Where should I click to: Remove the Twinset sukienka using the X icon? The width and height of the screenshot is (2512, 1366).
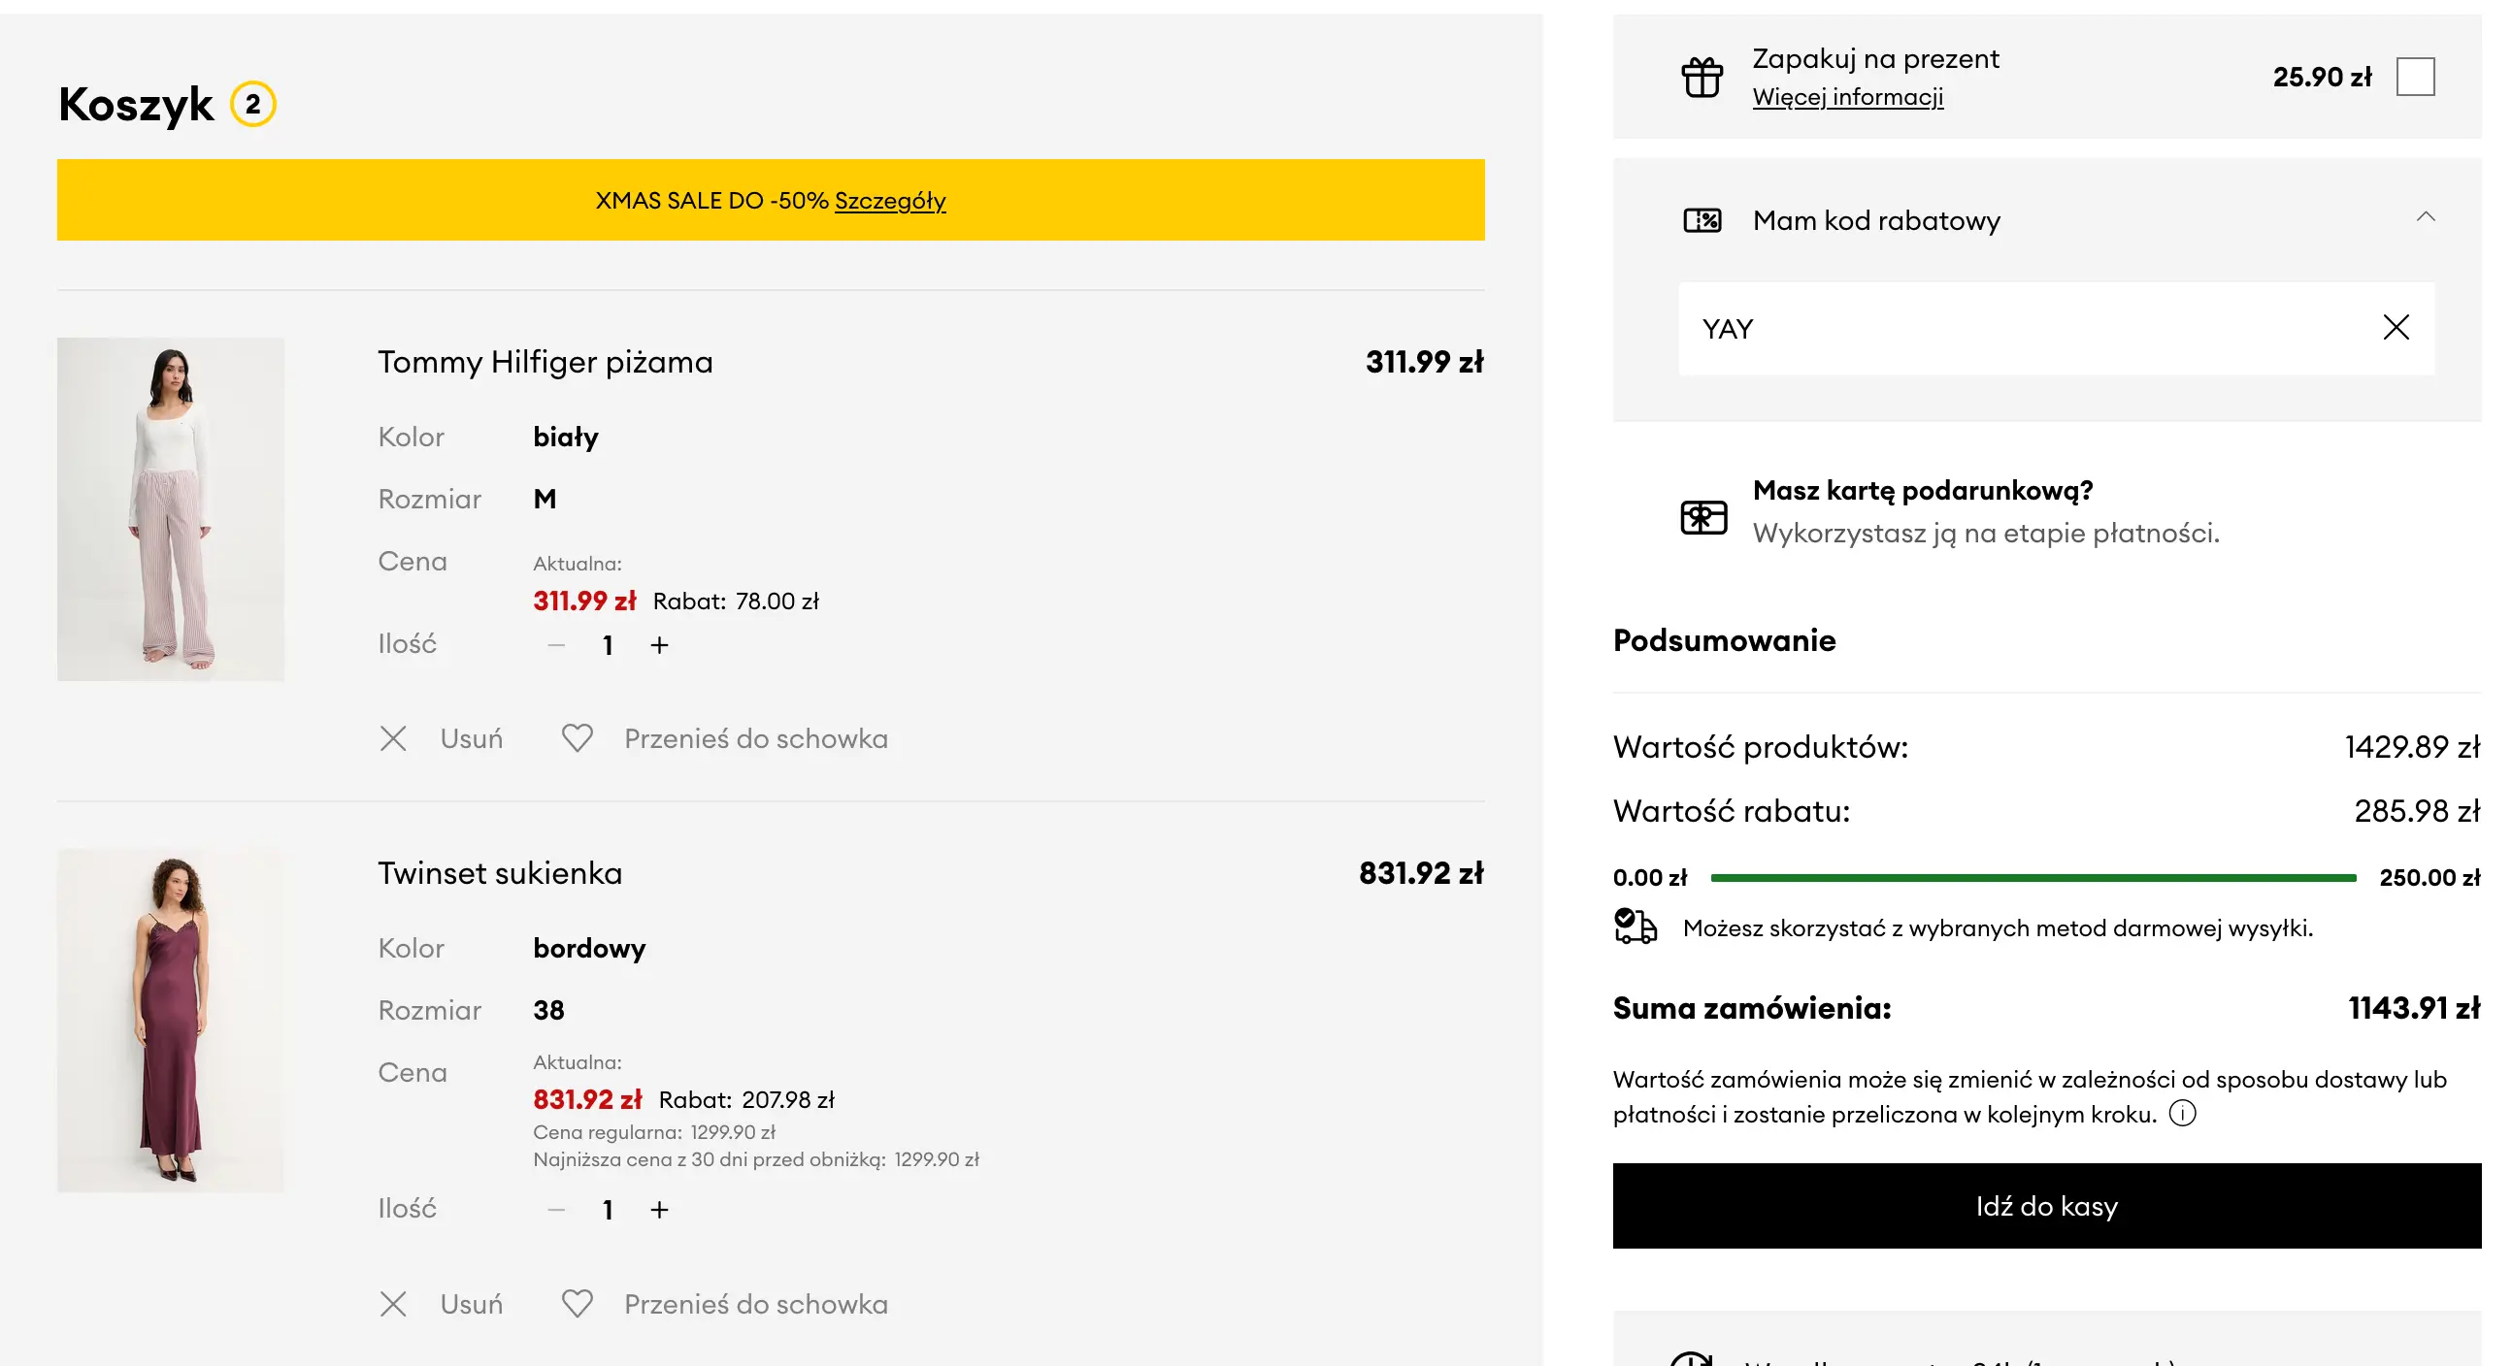393,1304
